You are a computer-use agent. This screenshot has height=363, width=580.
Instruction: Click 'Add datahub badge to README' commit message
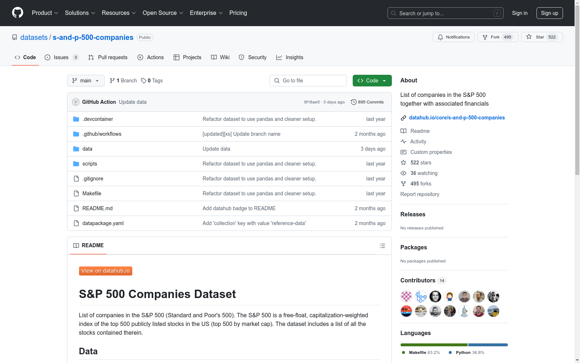coord(239,208)
